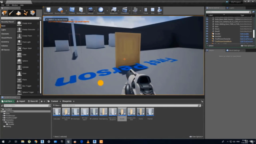Open the Content toolbar icon
256x144 pixels.
(72, 11)
